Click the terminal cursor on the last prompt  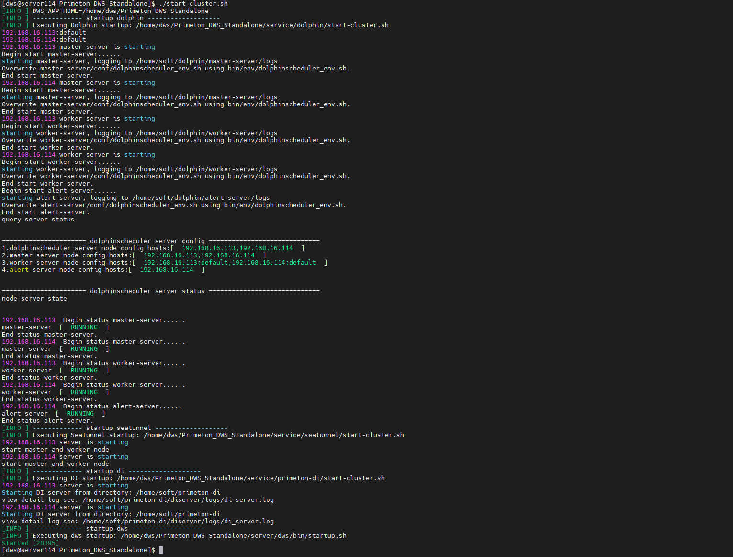tap(161, 550)
